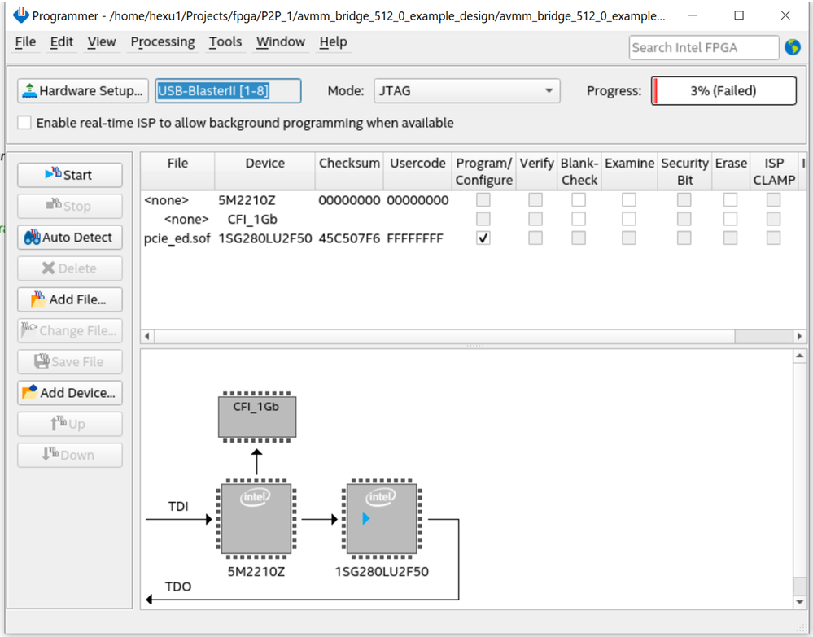Open the Help menu
813x637 pixels.
click(334, 41)
